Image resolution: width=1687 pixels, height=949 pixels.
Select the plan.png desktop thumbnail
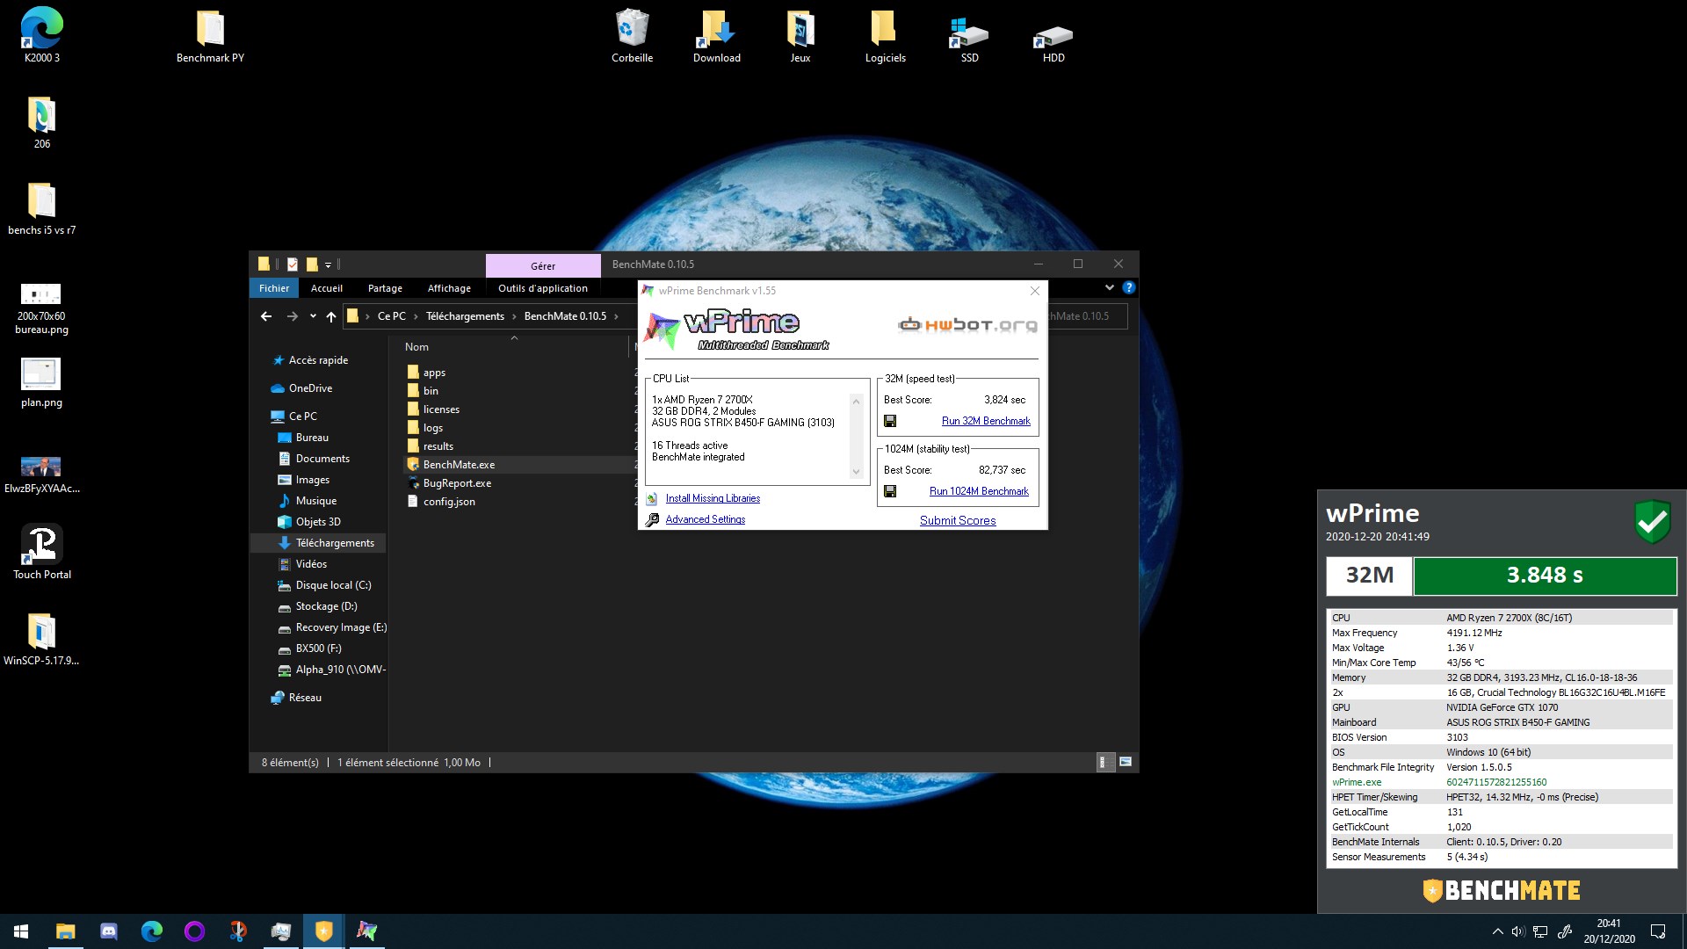(x=41, y=381)
